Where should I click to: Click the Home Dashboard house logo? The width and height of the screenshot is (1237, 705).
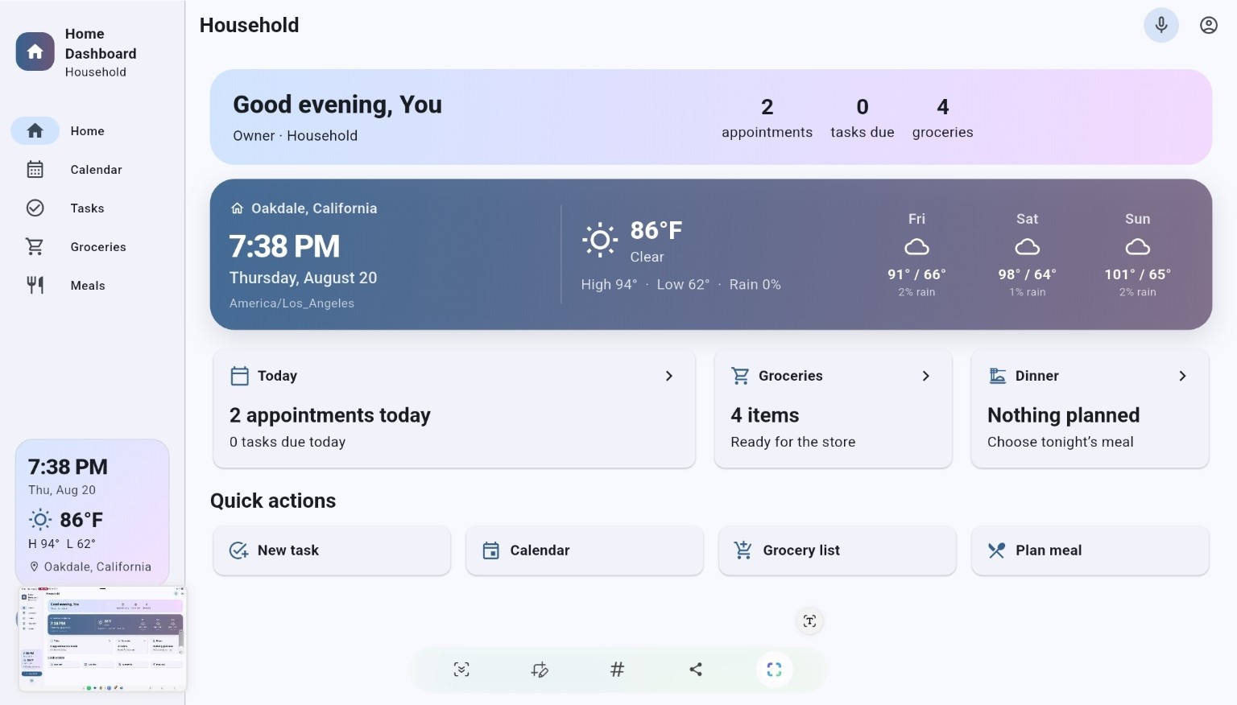(35, 52)
